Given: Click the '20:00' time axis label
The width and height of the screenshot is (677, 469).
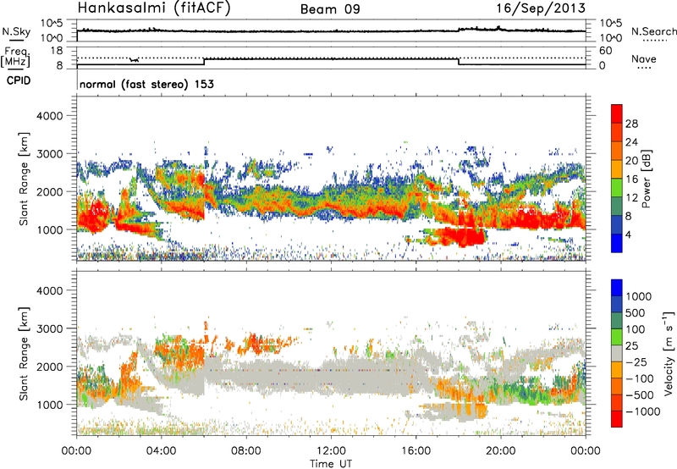Looking at the screenshot, I should [x=500, y=451].
